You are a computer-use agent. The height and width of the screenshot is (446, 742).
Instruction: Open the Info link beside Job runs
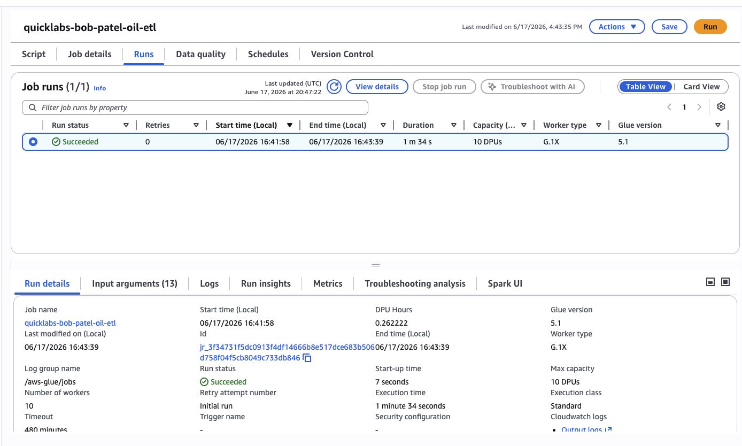coord(100,88)
